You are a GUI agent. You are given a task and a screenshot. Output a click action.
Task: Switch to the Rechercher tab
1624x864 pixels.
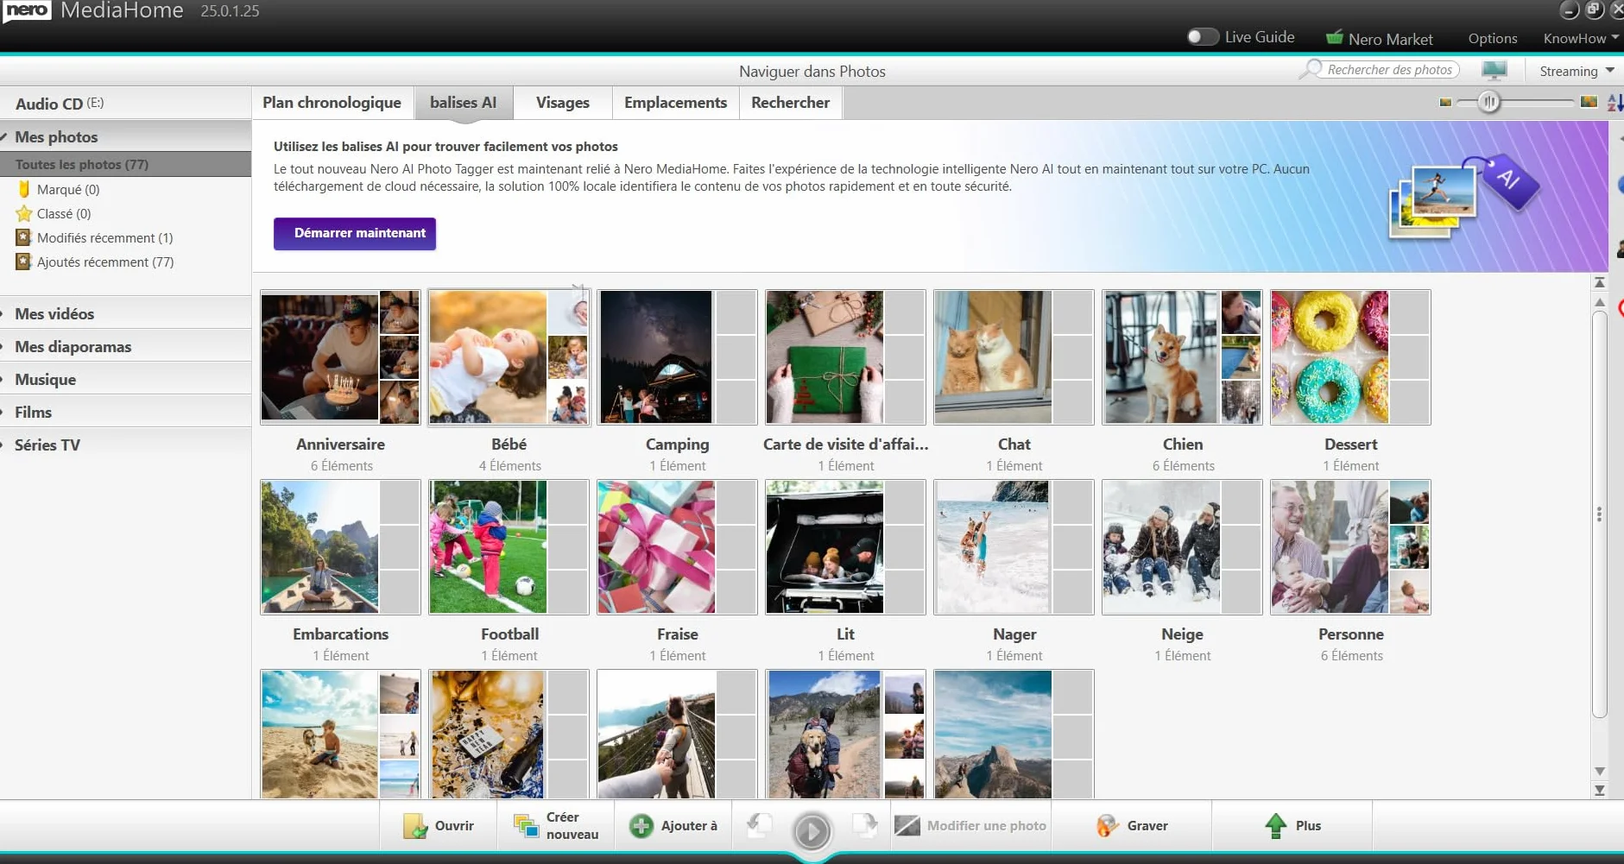[x=790, y=103]
